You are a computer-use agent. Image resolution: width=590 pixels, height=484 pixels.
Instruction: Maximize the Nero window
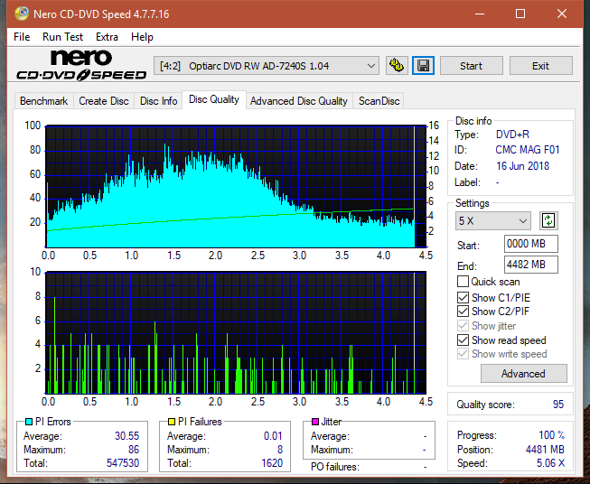(520, 14)
